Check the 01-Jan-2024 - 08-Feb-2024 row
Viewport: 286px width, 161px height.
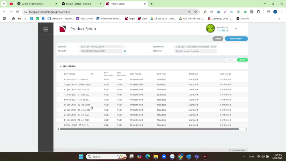pos(61,105)
